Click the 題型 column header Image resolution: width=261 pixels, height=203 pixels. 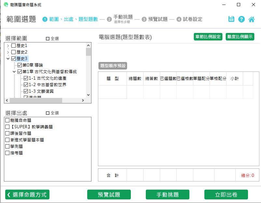click(x=113, y=79)
